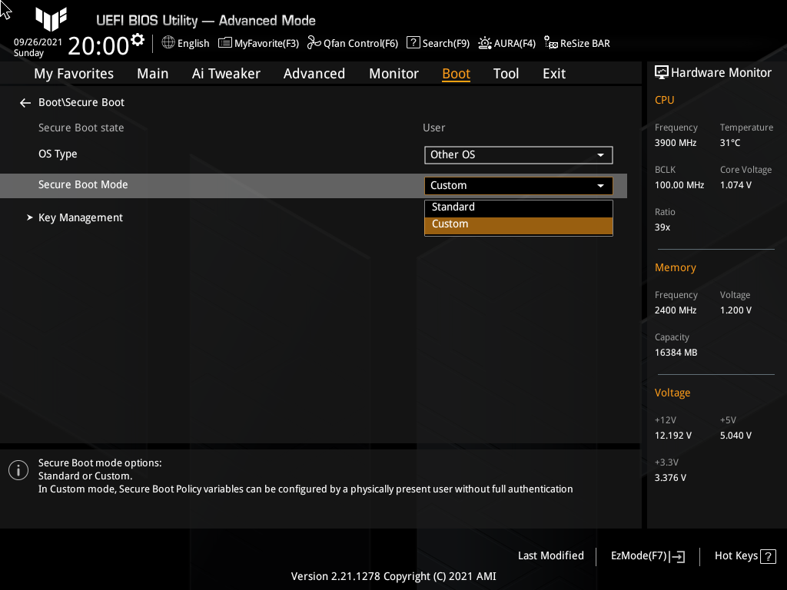Open the Hardware Monitor panel icon

(x=662, y=71)
